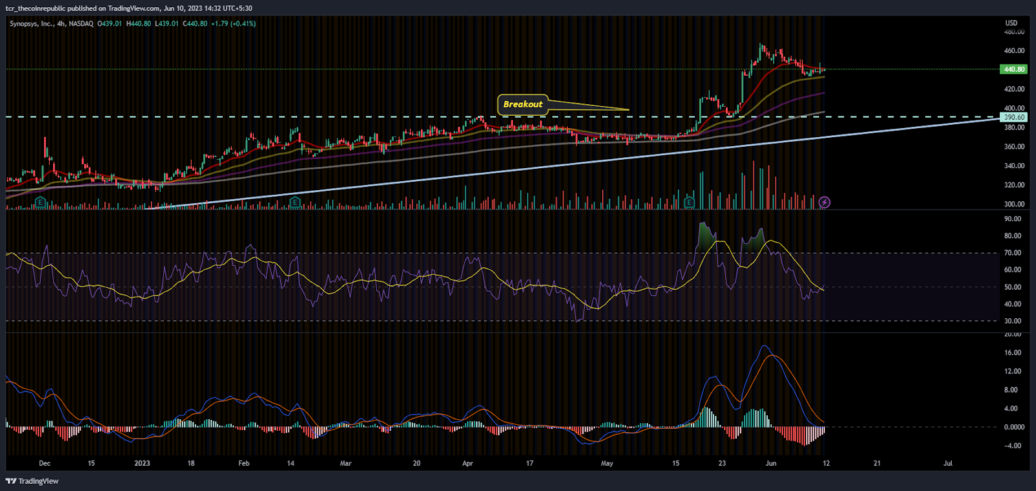The width and height of the screenshot is (1036, 491).
Task: Click the 30.00 RSI axis label
Action: click(x=1013, y=321)
